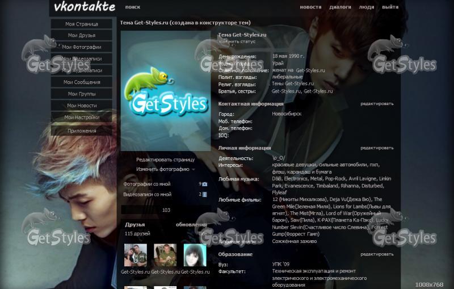This screenshot has height=289, width=454.
Task: Click Изменить фотографию link
Action: click(163, 169)
